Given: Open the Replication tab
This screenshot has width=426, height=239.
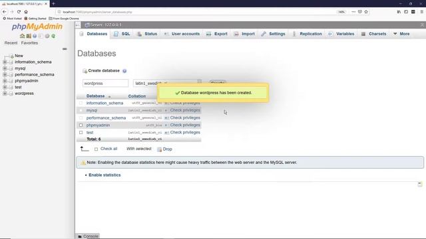Looking at the screenshot, I should point(308,34).
